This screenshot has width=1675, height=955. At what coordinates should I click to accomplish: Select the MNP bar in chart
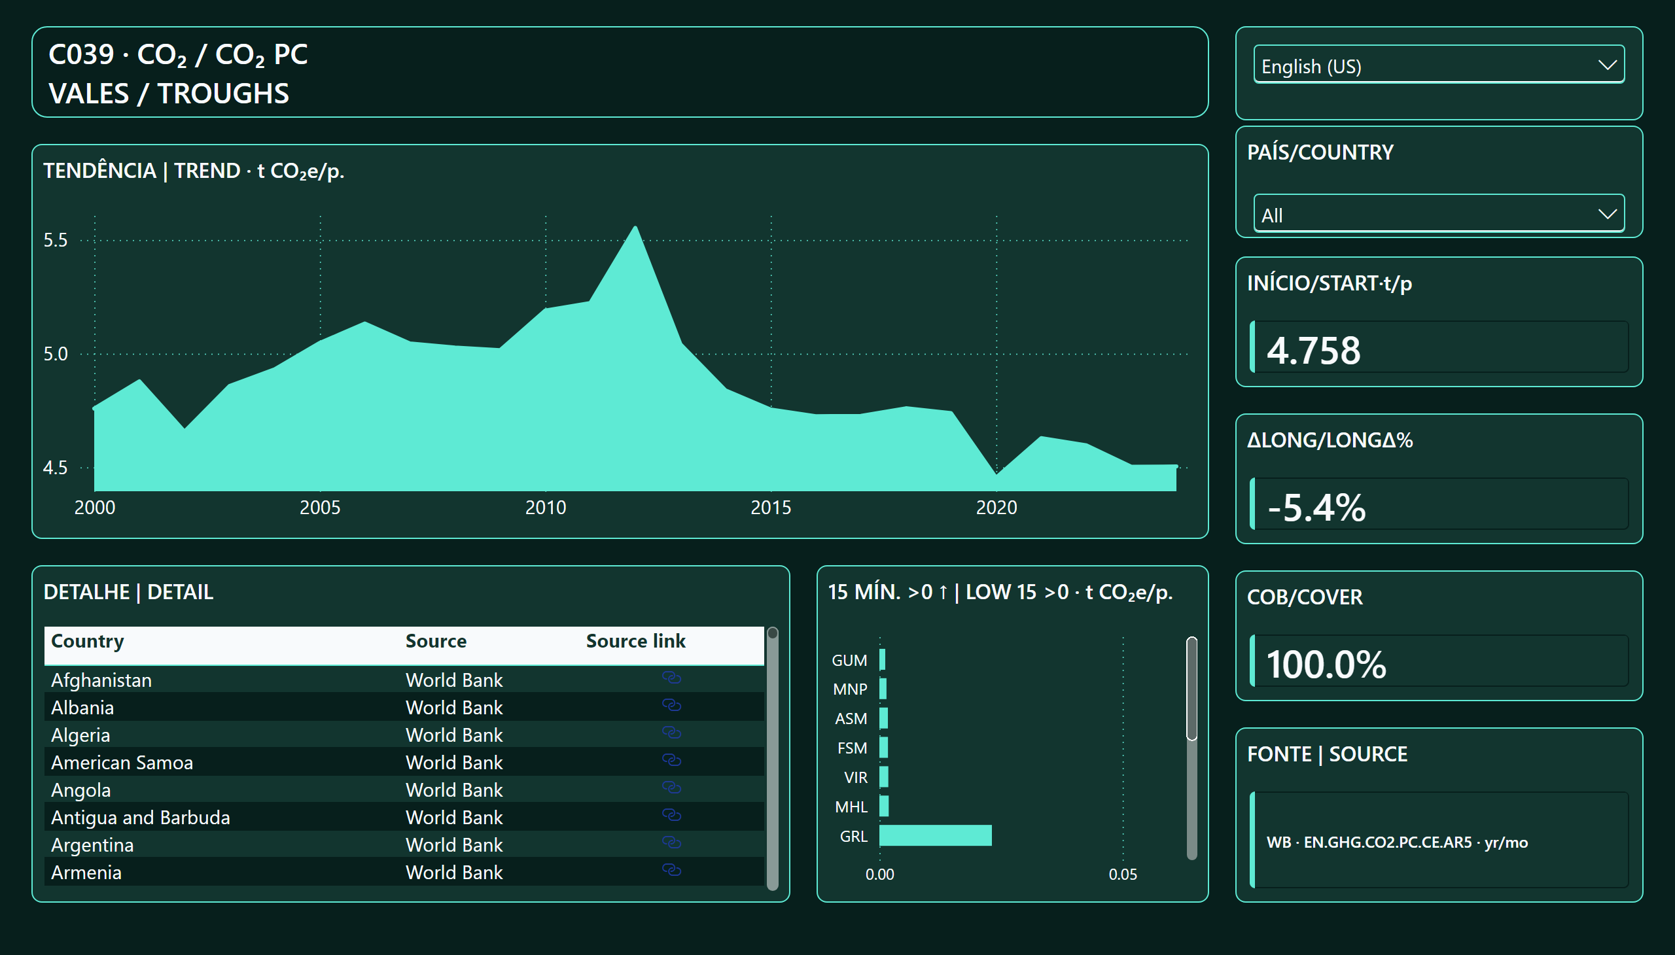pyautogui.click(x=883, y=689)
